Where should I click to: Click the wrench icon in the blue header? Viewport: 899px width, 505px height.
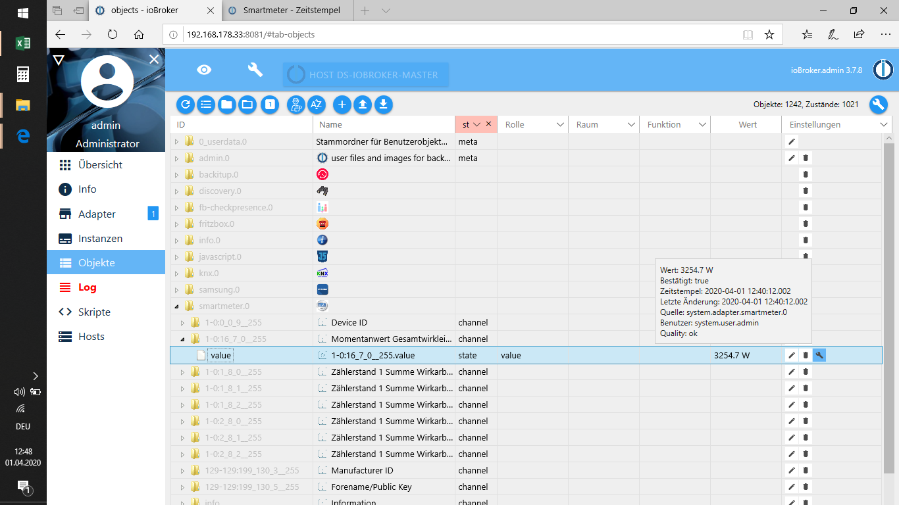click(255, 70)
